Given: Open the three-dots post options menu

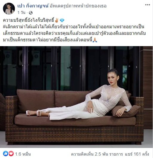Looking at the screenshot, I should (148, 5).
